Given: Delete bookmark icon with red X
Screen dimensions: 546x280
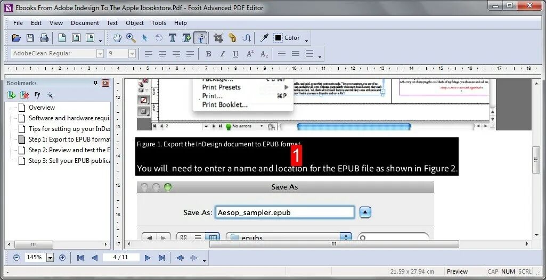Looking at the screenshot, I should (x=25, y=95).
